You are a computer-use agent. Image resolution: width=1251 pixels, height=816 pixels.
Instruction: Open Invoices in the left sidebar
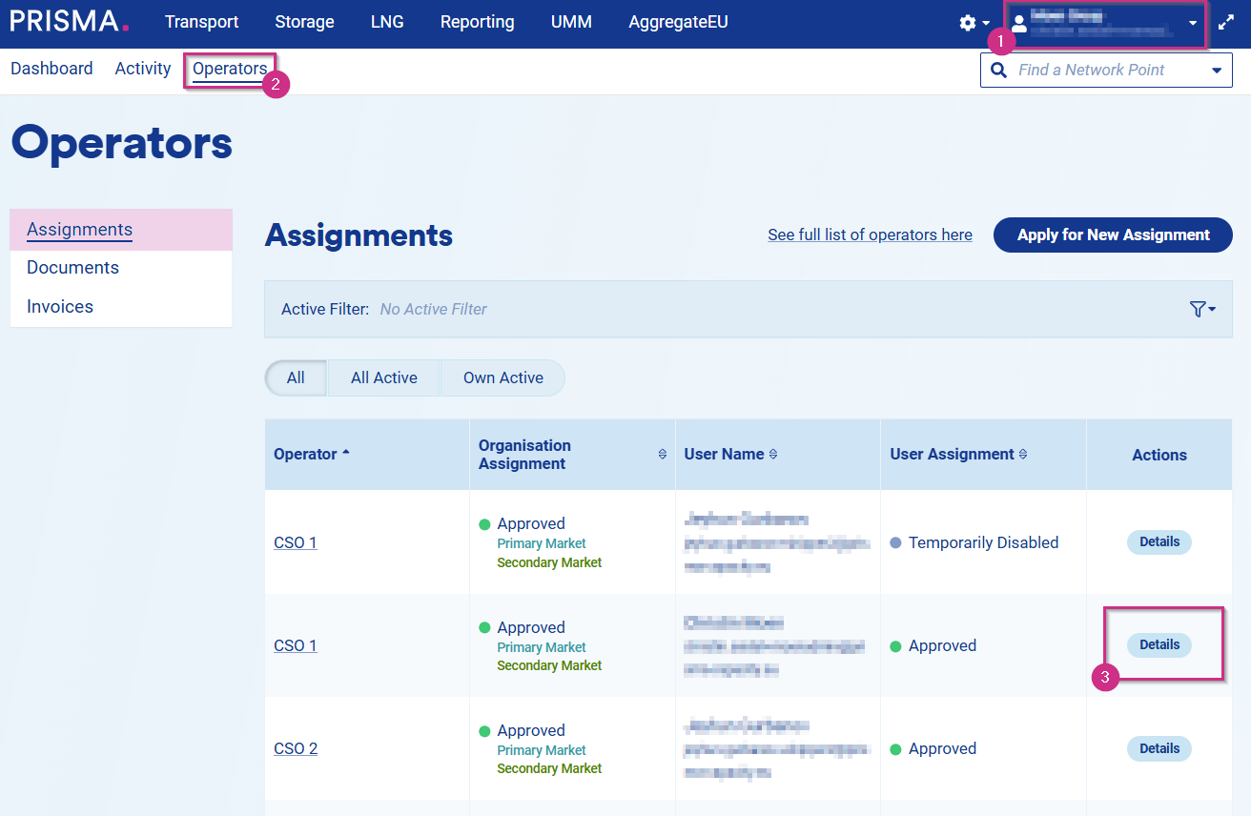[x=60, y=307]
